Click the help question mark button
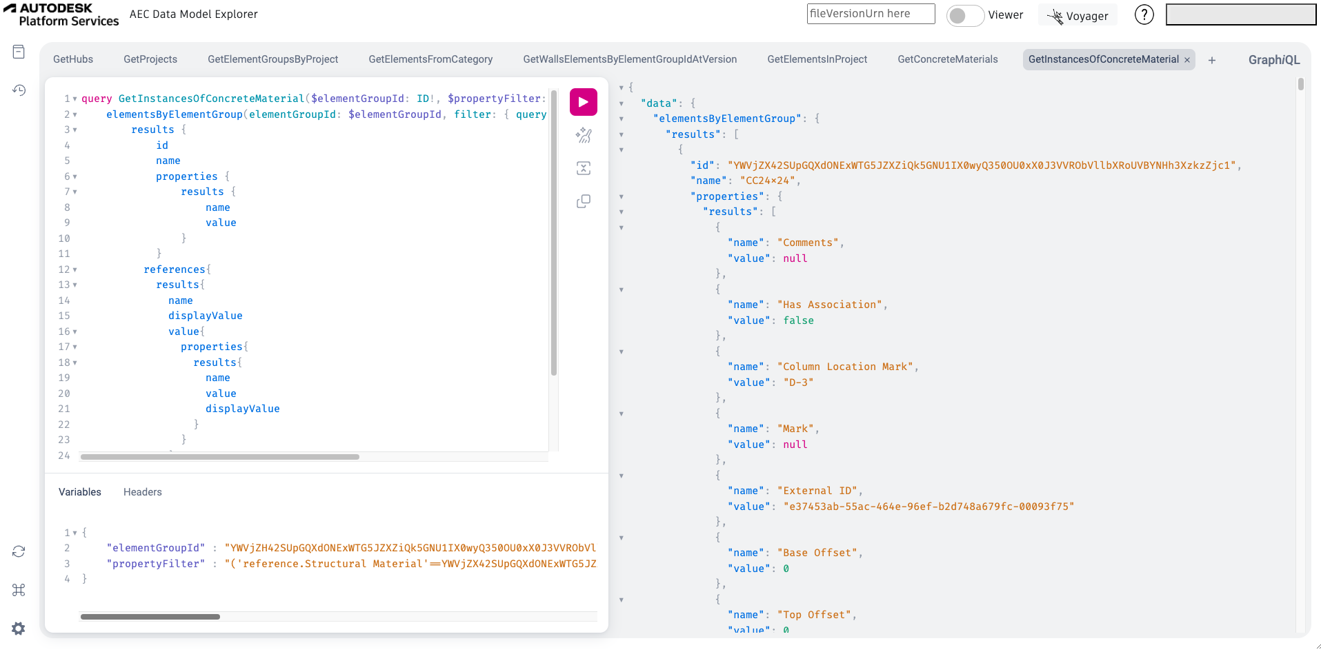Viewport: 1321px width, 663px height. (x=1144, y=14)
